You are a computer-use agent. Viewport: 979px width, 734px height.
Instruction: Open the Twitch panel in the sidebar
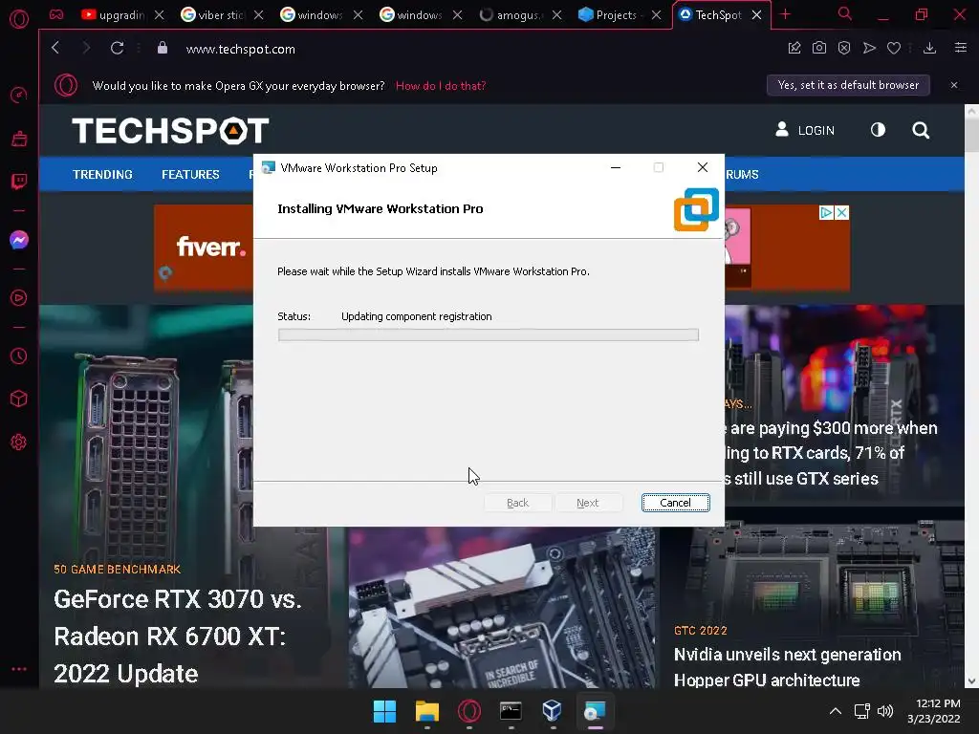(19, 182)
